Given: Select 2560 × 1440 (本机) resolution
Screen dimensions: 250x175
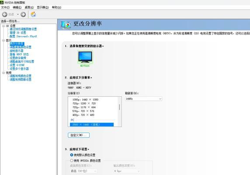Looking at the screenshot, I should point(92,125).
